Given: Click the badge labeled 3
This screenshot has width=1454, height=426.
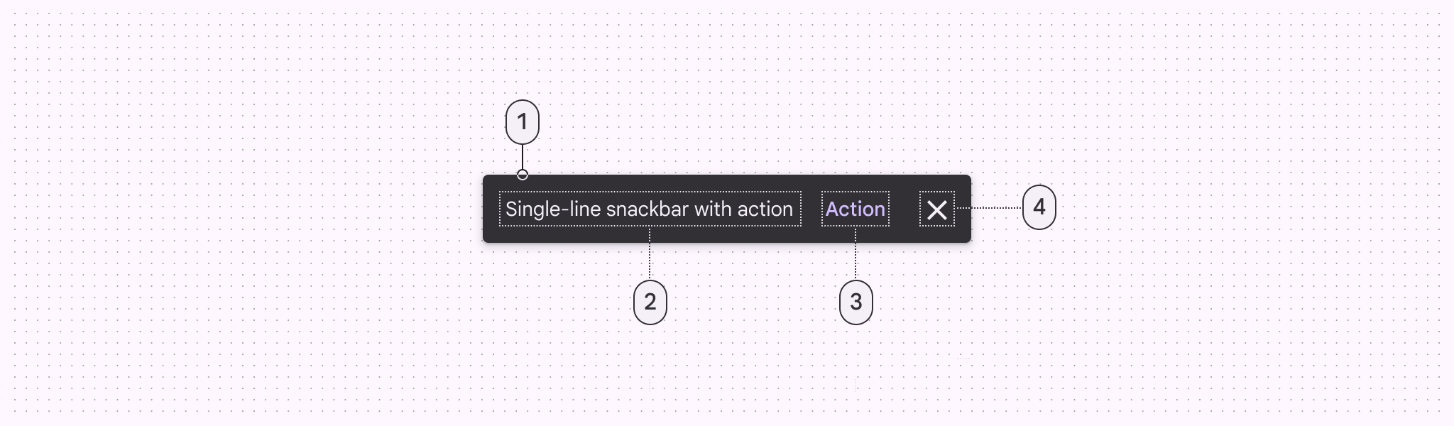Looking at the screenshot, I should pyautogui.click(x=856, y=302).
